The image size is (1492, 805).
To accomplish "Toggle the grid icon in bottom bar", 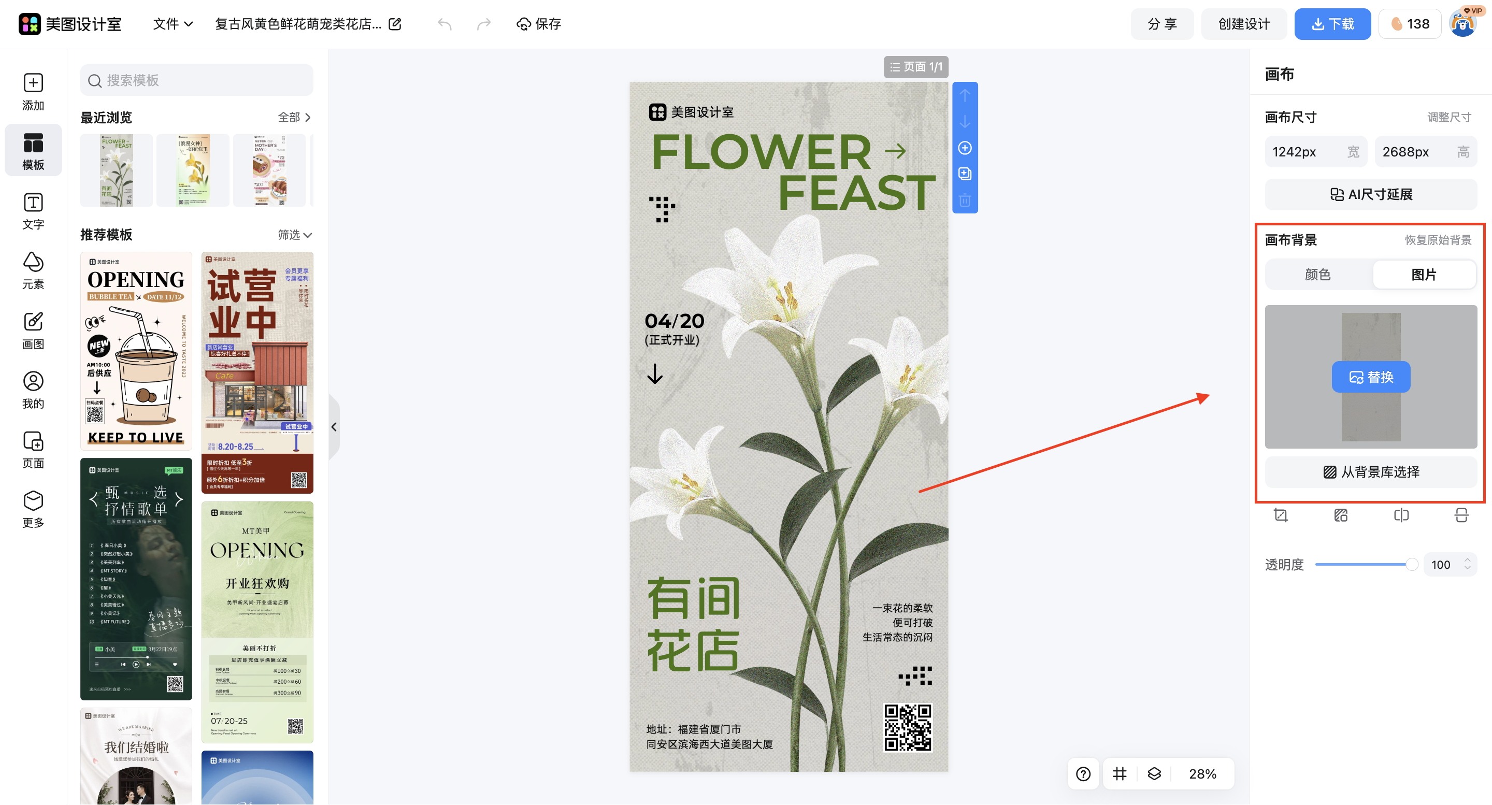I will coord(1119,774).
